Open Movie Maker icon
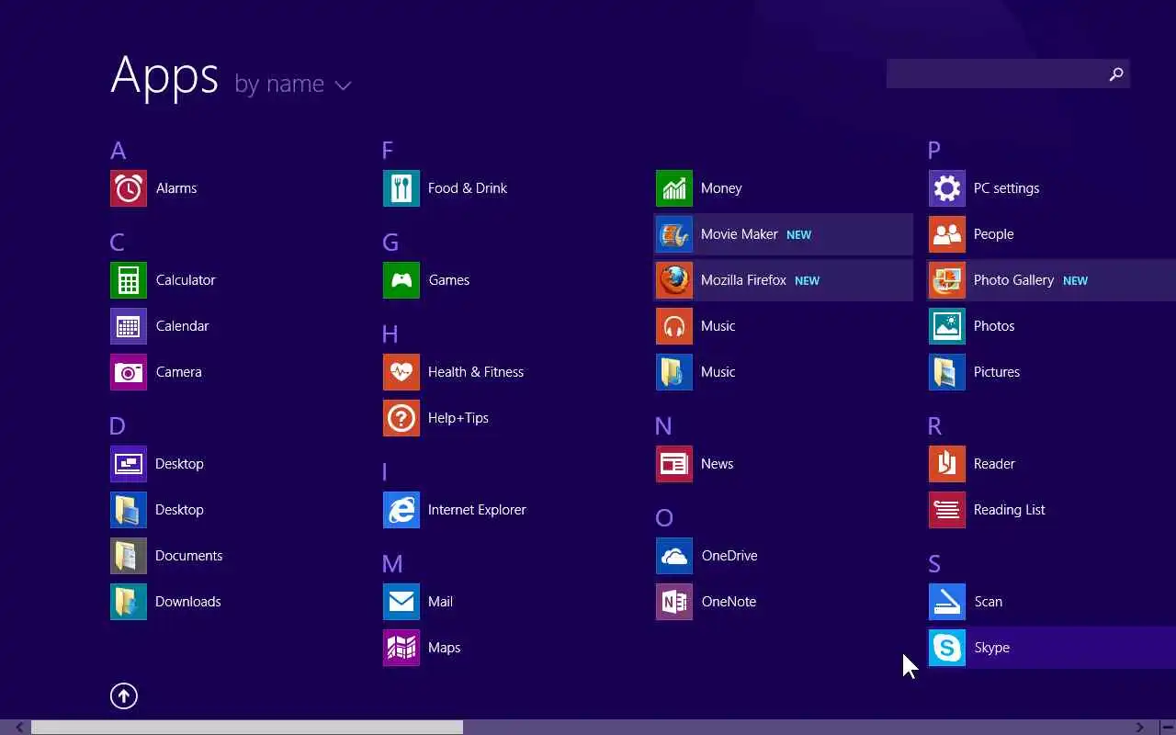 674,234
